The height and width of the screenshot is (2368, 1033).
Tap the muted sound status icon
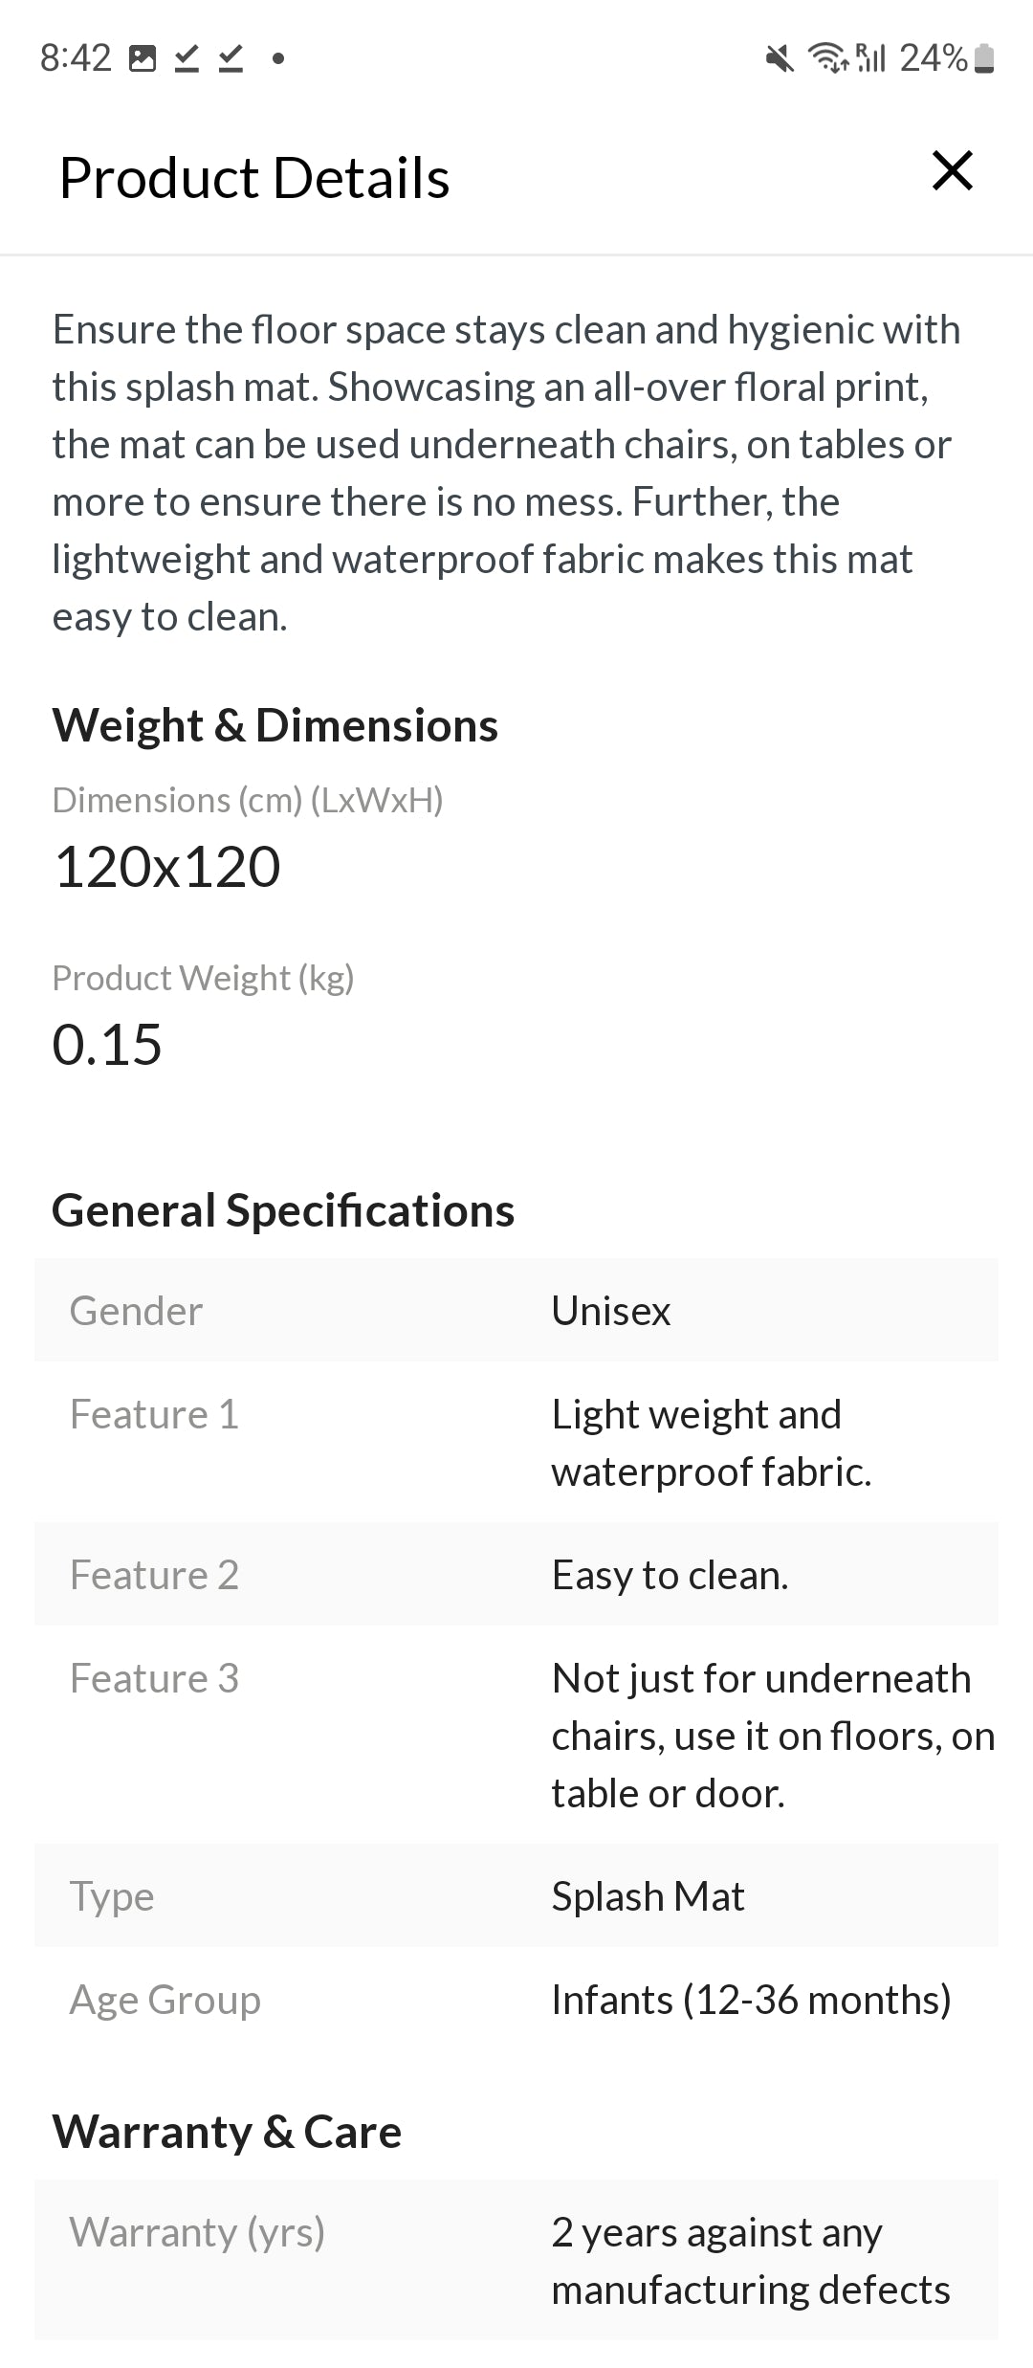780,59
